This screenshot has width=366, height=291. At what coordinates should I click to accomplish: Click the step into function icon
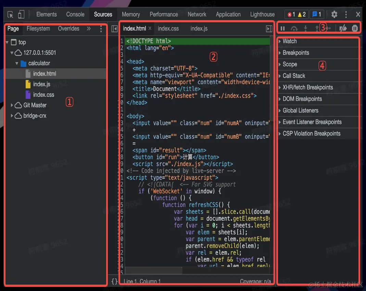(x=305, y=28)
